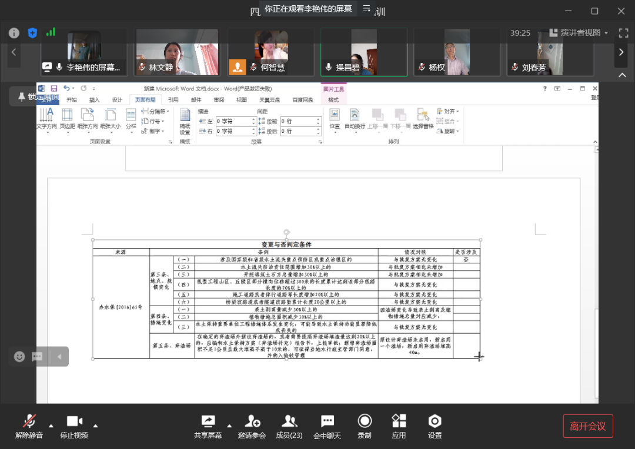Open the 文字方向 text direction menu
This screenshot has width=635, height=449.
pos(46,120)
